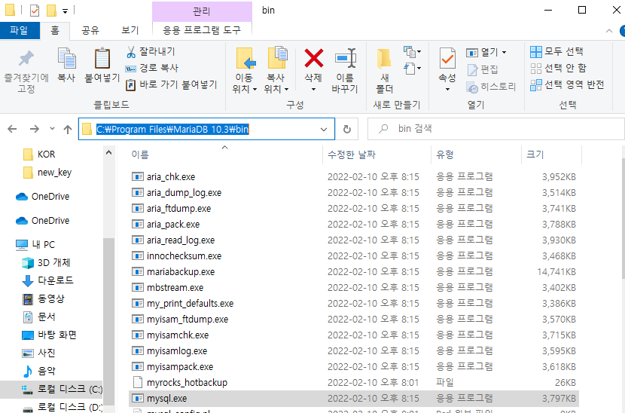Cut selection with 잘라내기
Screen dimensions: 625x413
tap(151, 51)
